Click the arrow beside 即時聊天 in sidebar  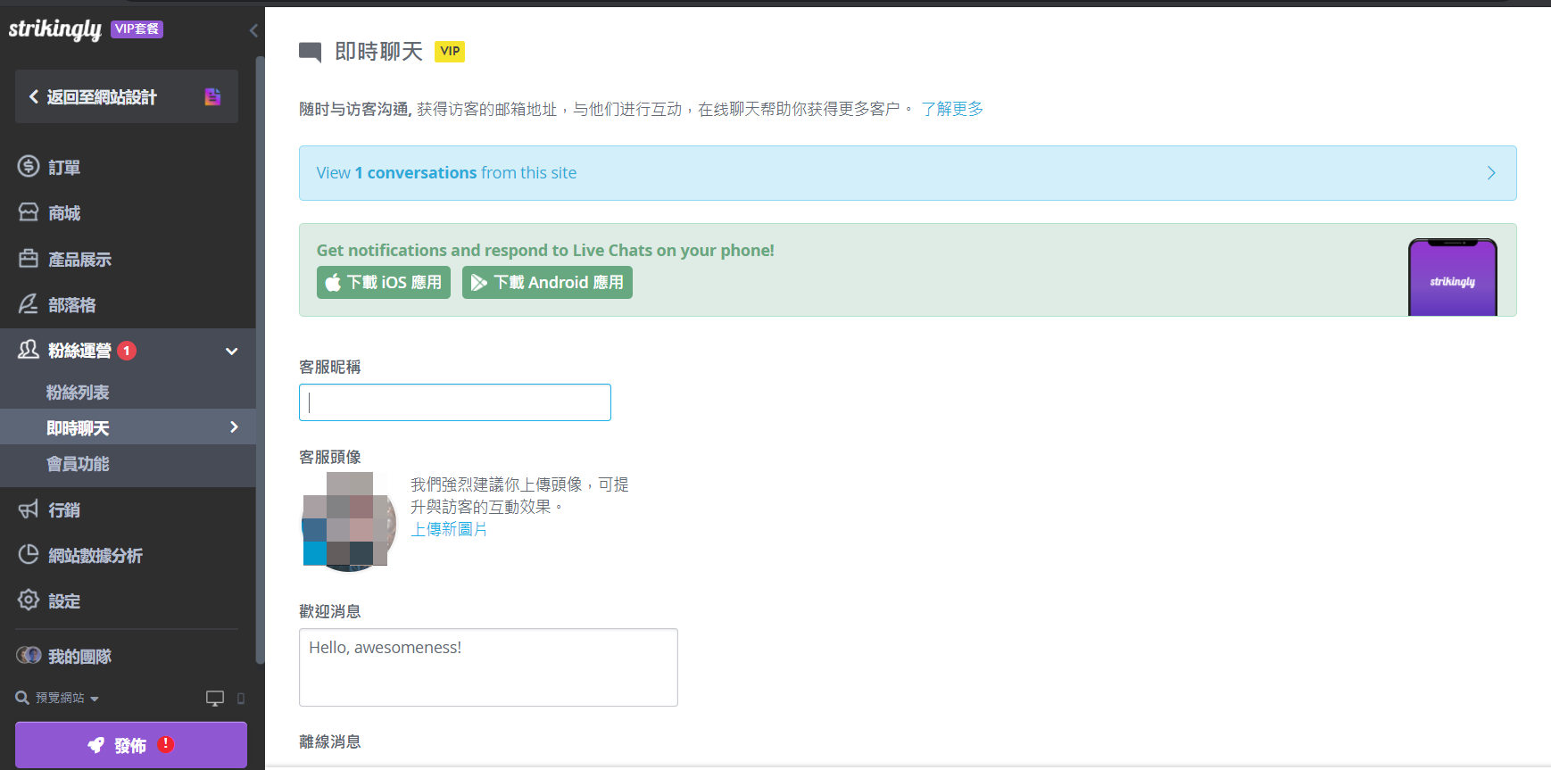pos(234,427)
